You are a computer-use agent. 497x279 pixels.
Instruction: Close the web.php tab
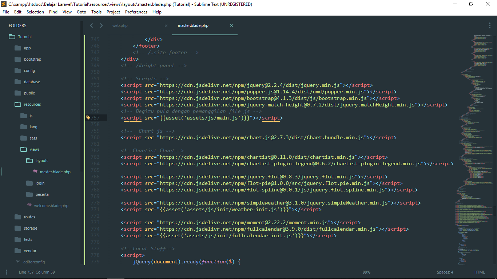click(x=166, y=25)
